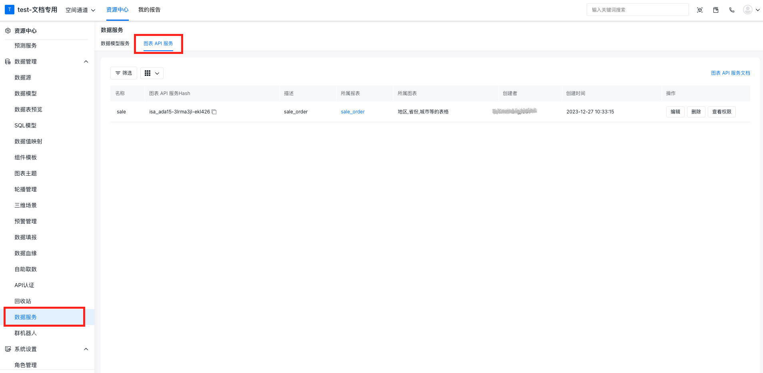Open the user avatar menu
763x373 pixels.
coord(747,10)
